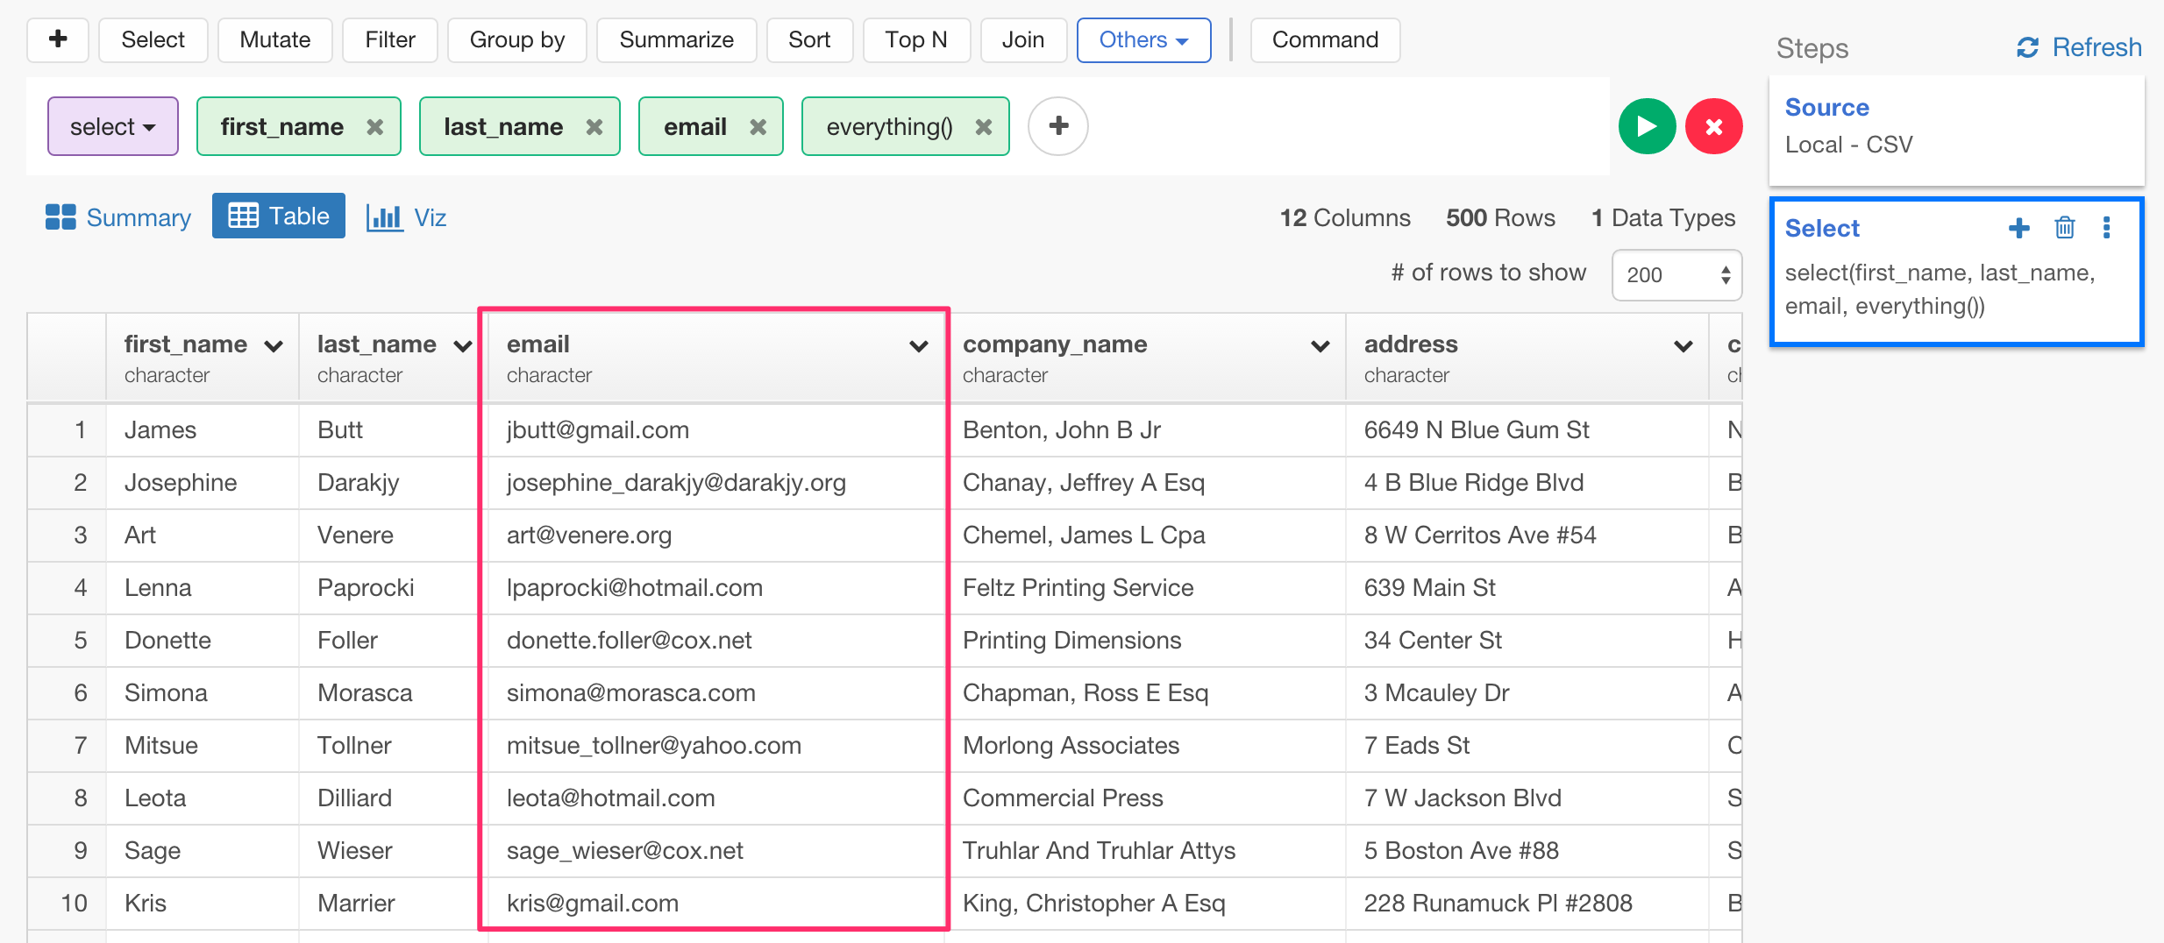This screenshot has width=2164, height=943.
Task: Delete the Select step with trash icon
Action: click(2065, 228)
